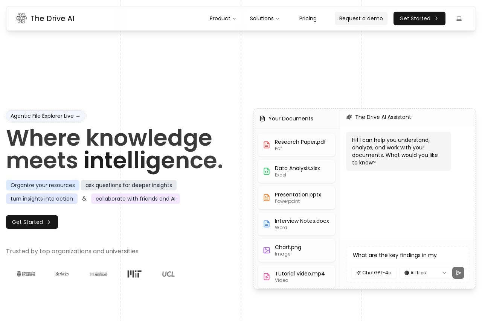
Task: Click the Chart.png purple image icon
Action: click(267, 250)
